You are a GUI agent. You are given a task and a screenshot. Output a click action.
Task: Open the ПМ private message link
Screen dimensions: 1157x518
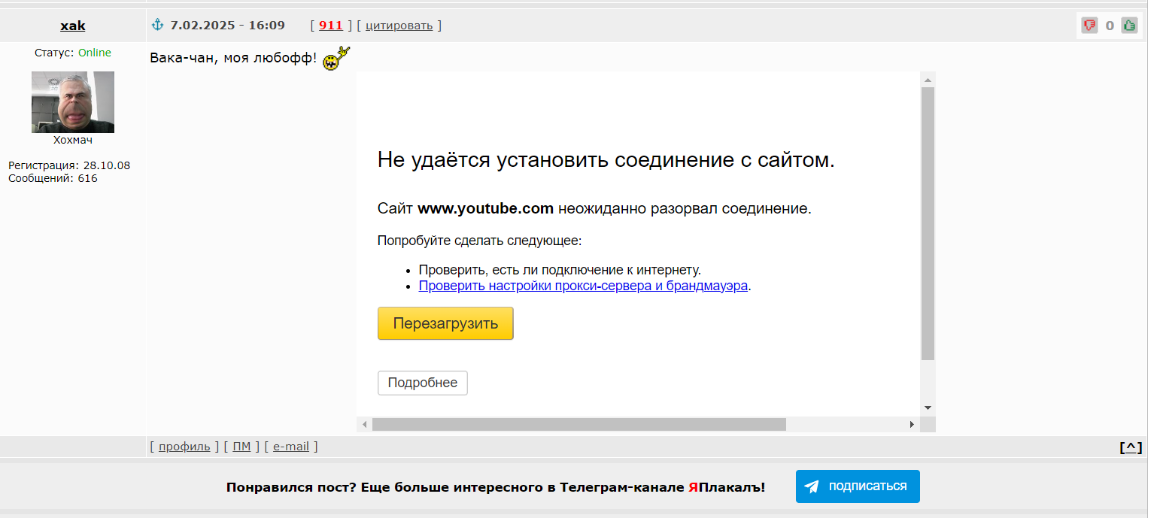click(x=241, y=447)
